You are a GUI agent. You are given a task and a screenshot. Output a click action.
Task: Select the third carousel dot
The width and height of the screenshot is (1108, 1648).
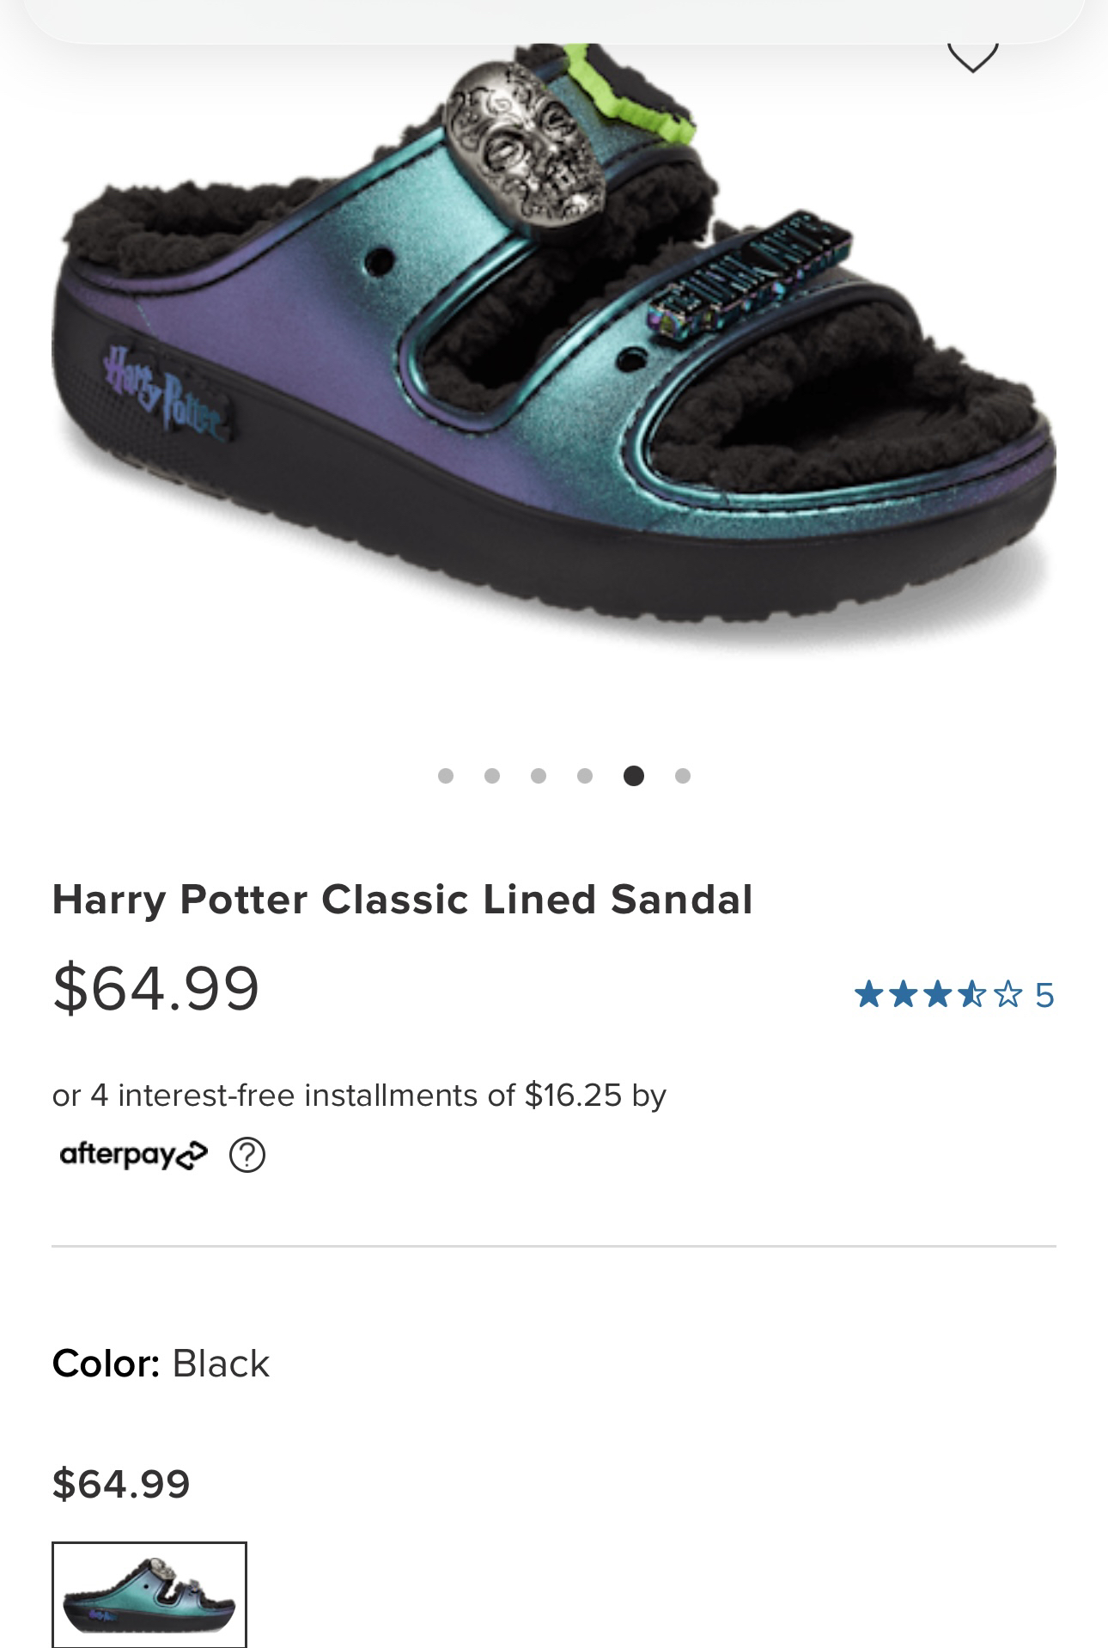(x=539, y=776)
